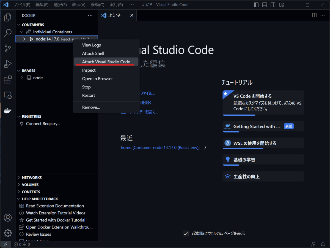Open recent home [Container node:14.17.0] link

pos(160,147)
